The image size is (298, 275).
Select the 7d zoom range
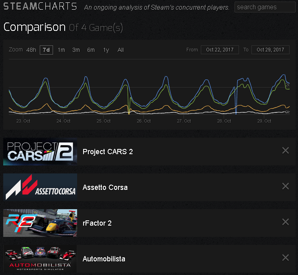pos(46,50)
